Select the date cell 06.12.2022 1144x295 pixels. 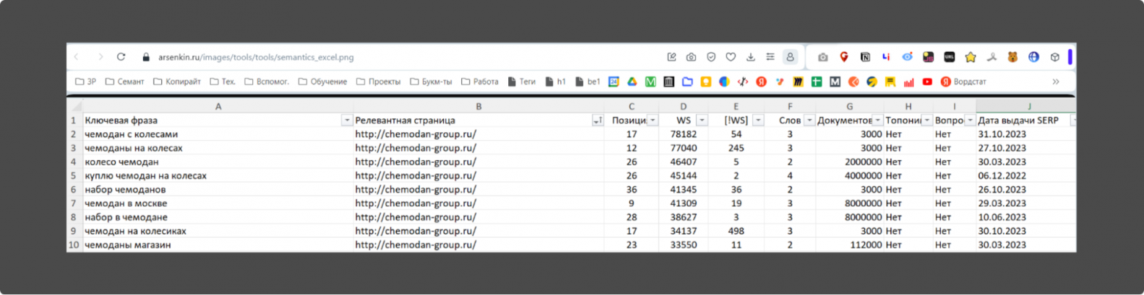click(x=1027, y=175)
